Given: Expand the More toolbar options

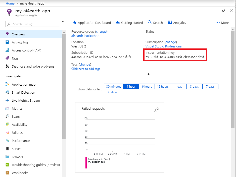Looking at the screenshot, I should pos(222,23).
